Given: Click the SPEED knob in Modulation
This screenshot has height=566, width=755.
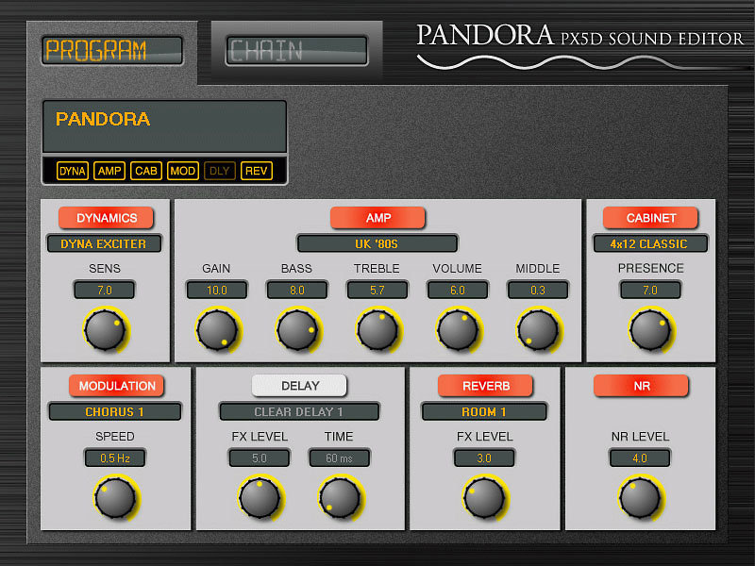Looking at the screenshot, I should pos(115,498).
